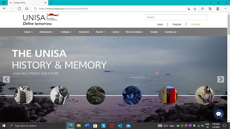Image resolution: width=230 pixels, height=129 pixels.
Task: Expand the Contact us dropdown
Action: pos(171,32)
